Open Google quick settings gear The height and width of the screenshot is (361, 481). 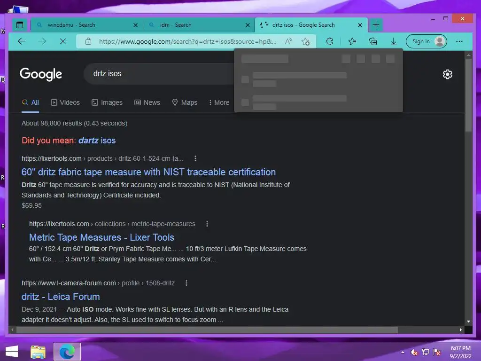click(x=447, y=74)
